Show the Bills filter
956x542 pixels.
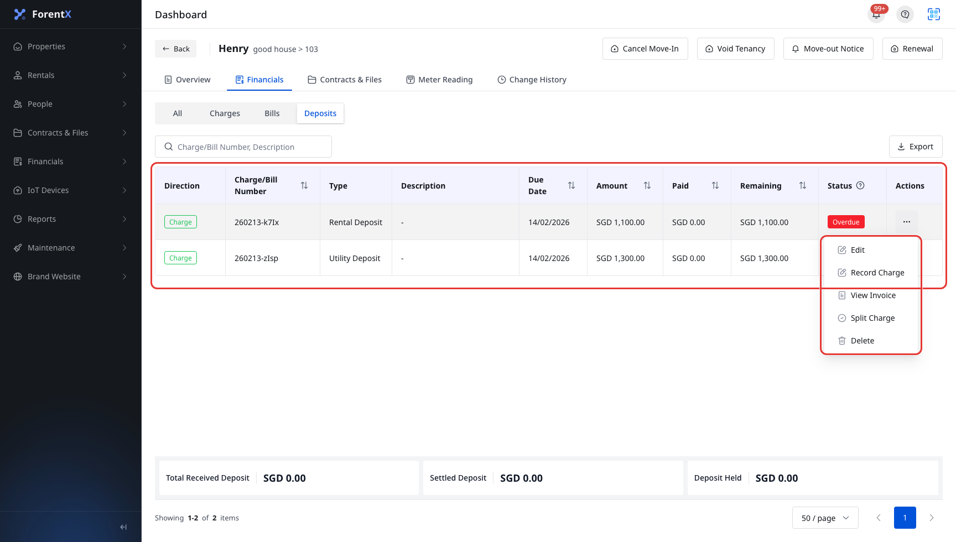[272, 113]
